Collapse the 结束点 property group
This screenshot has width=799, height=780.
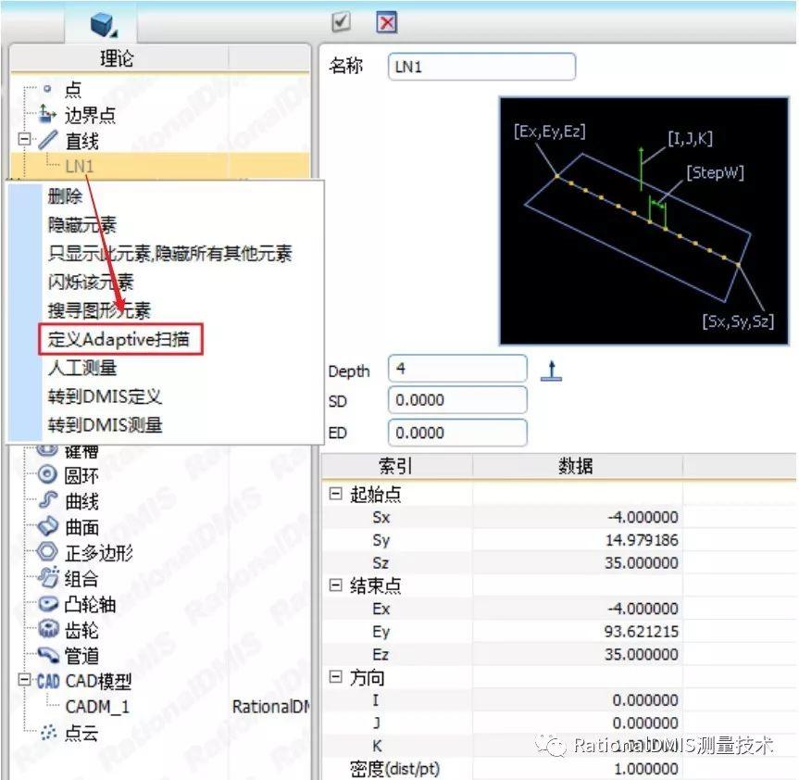click(335, 585)
